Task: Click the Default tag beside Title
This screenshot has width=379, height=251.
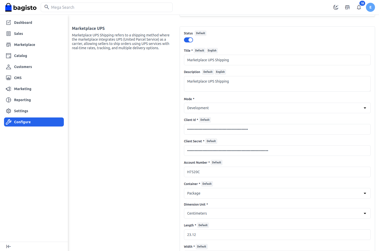Action: 200,50
